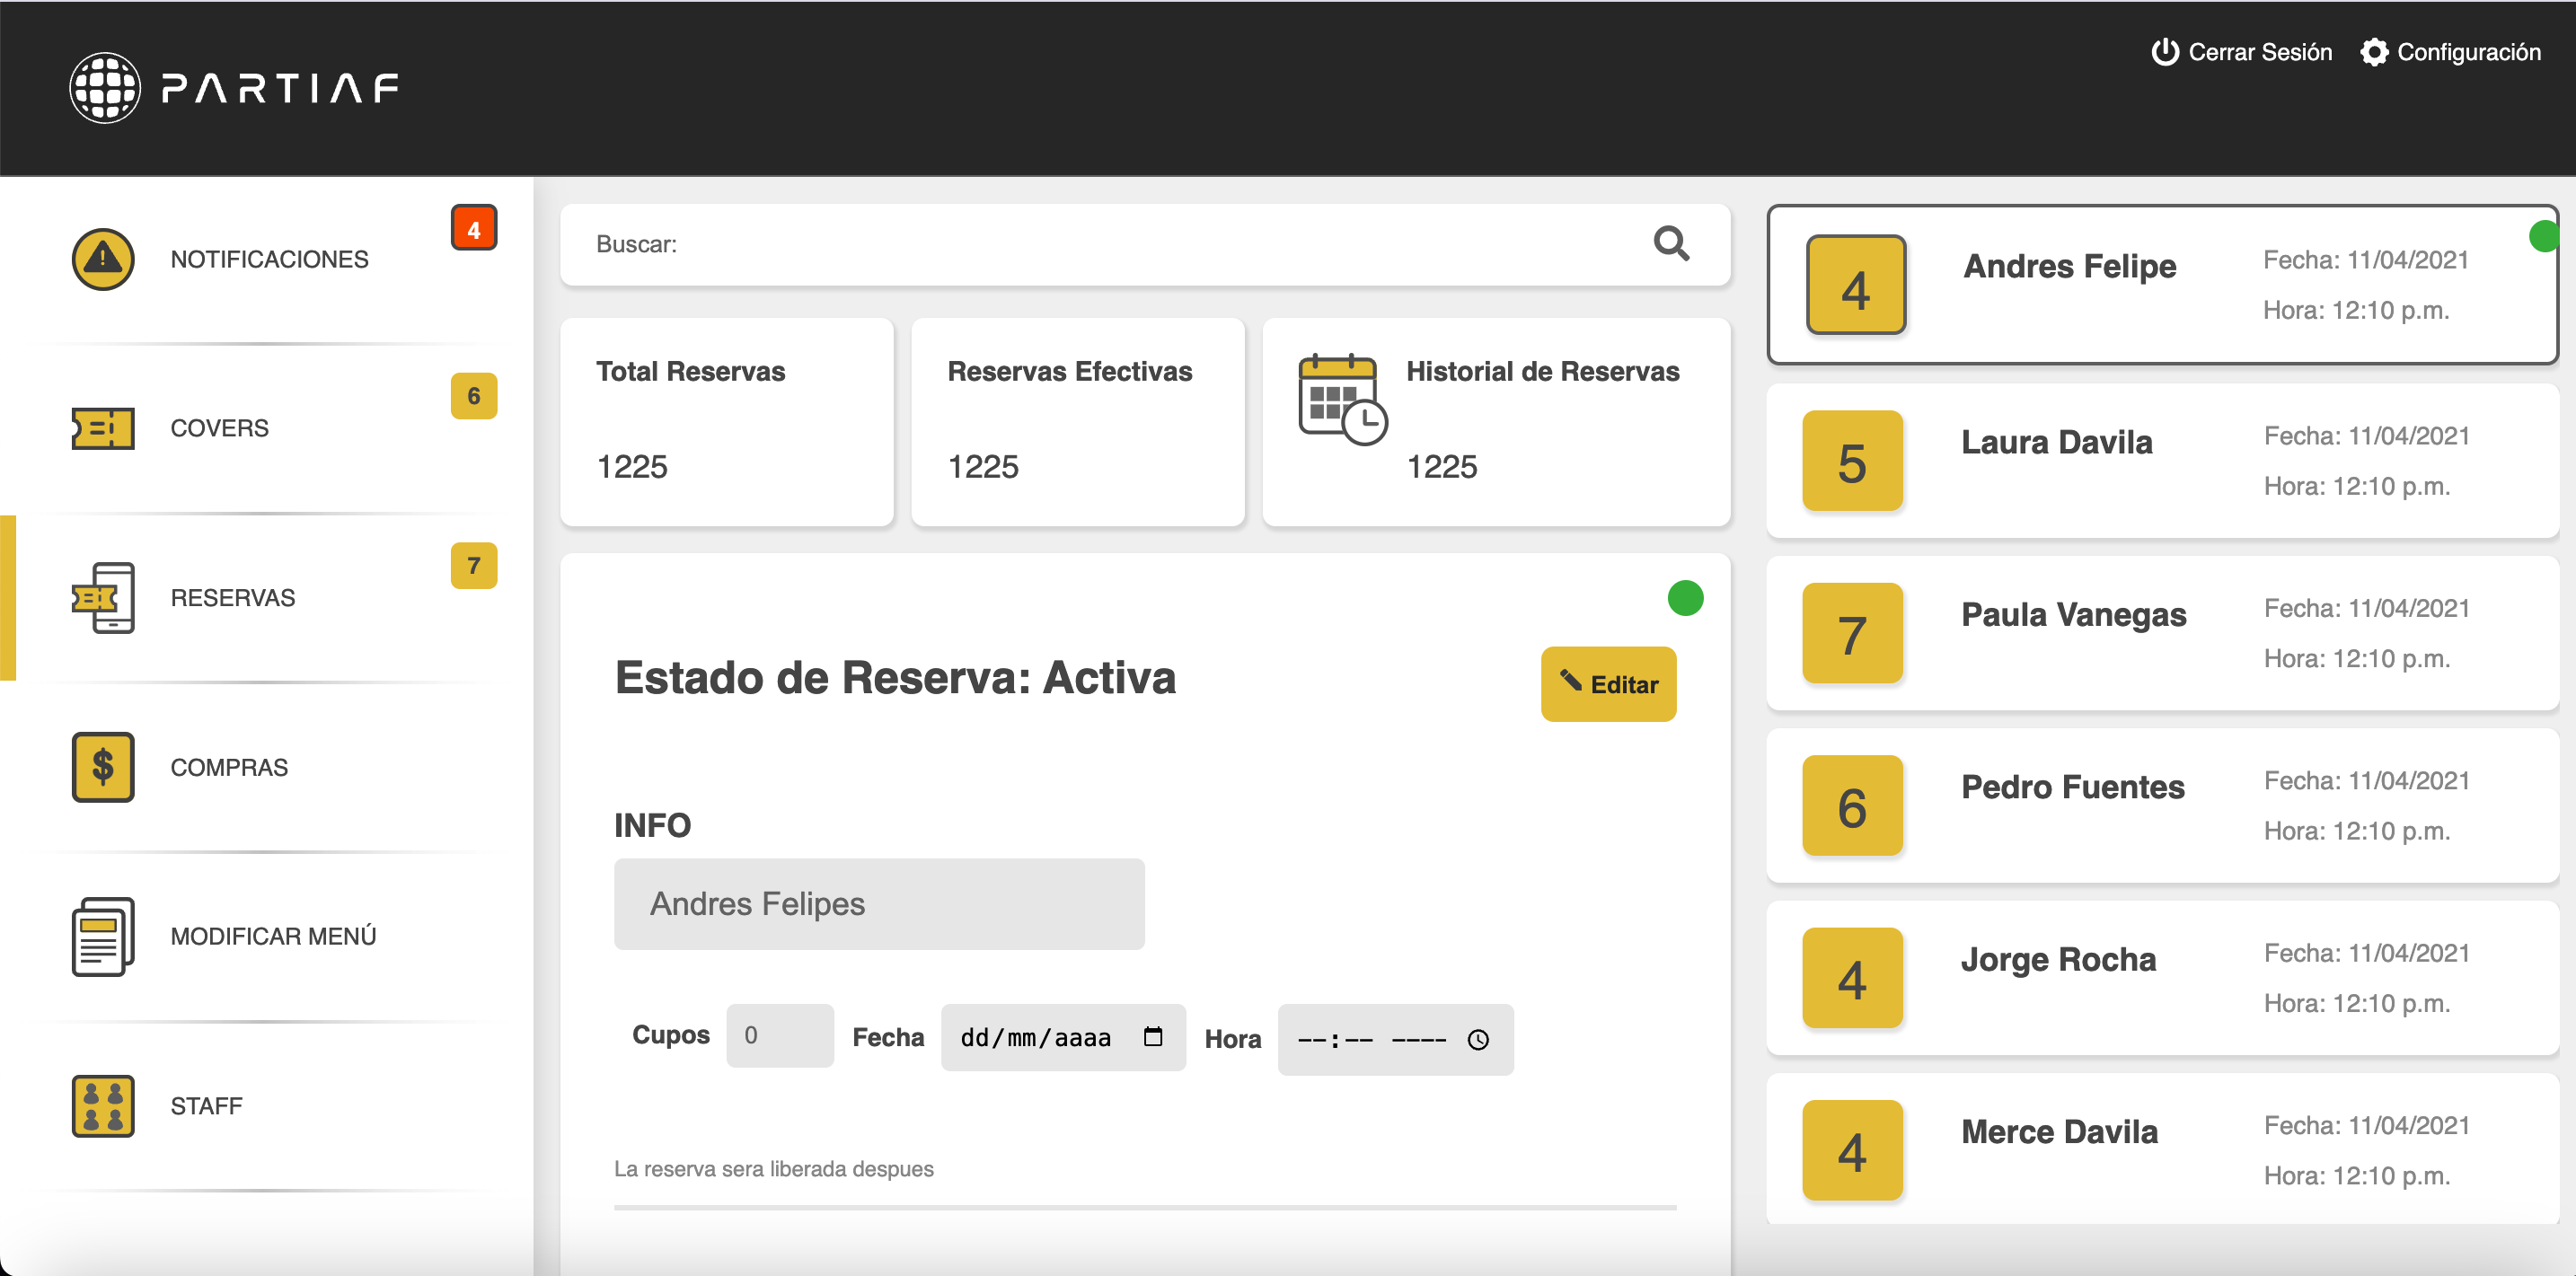This screenshot has height=1276, width=2576.
Task: Click the Reservas phone ticket icon
Action: (x=102, y=597)
